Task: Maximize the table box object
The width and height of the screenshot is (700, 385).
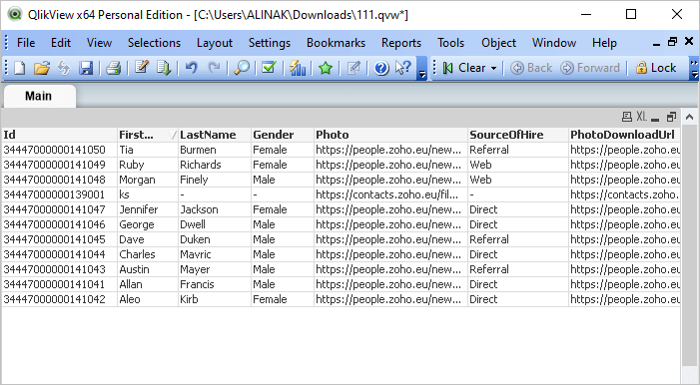Action: point(671,118)
